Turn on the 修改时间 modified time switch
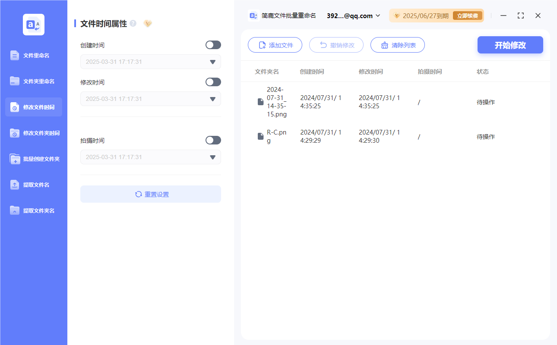Screen dimensions: 557x345 (x=213, y=82)
